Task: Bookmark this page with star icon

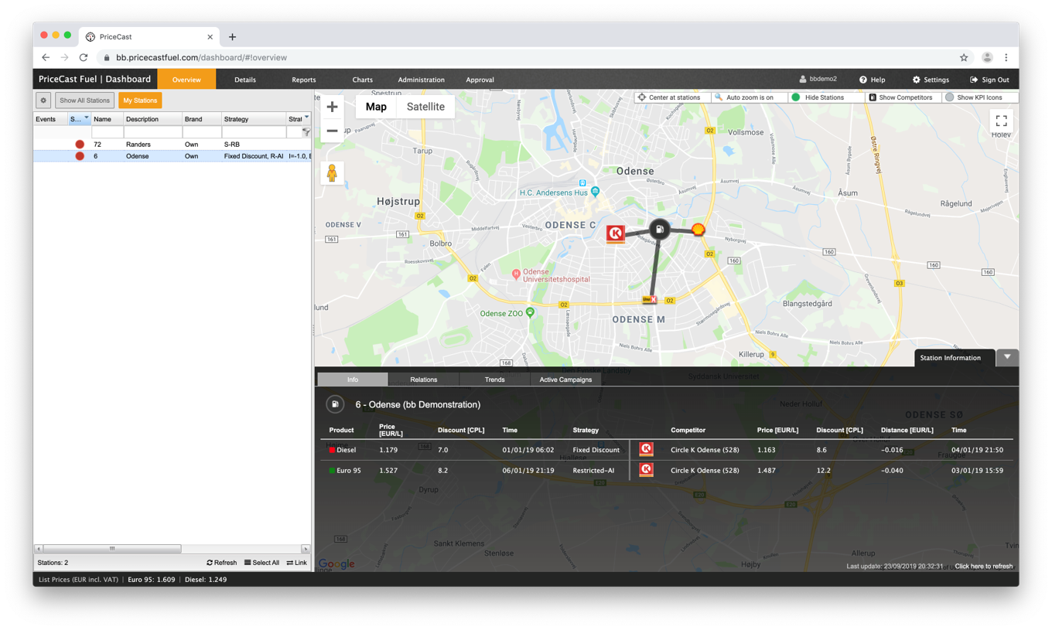Action: point(964,57)
